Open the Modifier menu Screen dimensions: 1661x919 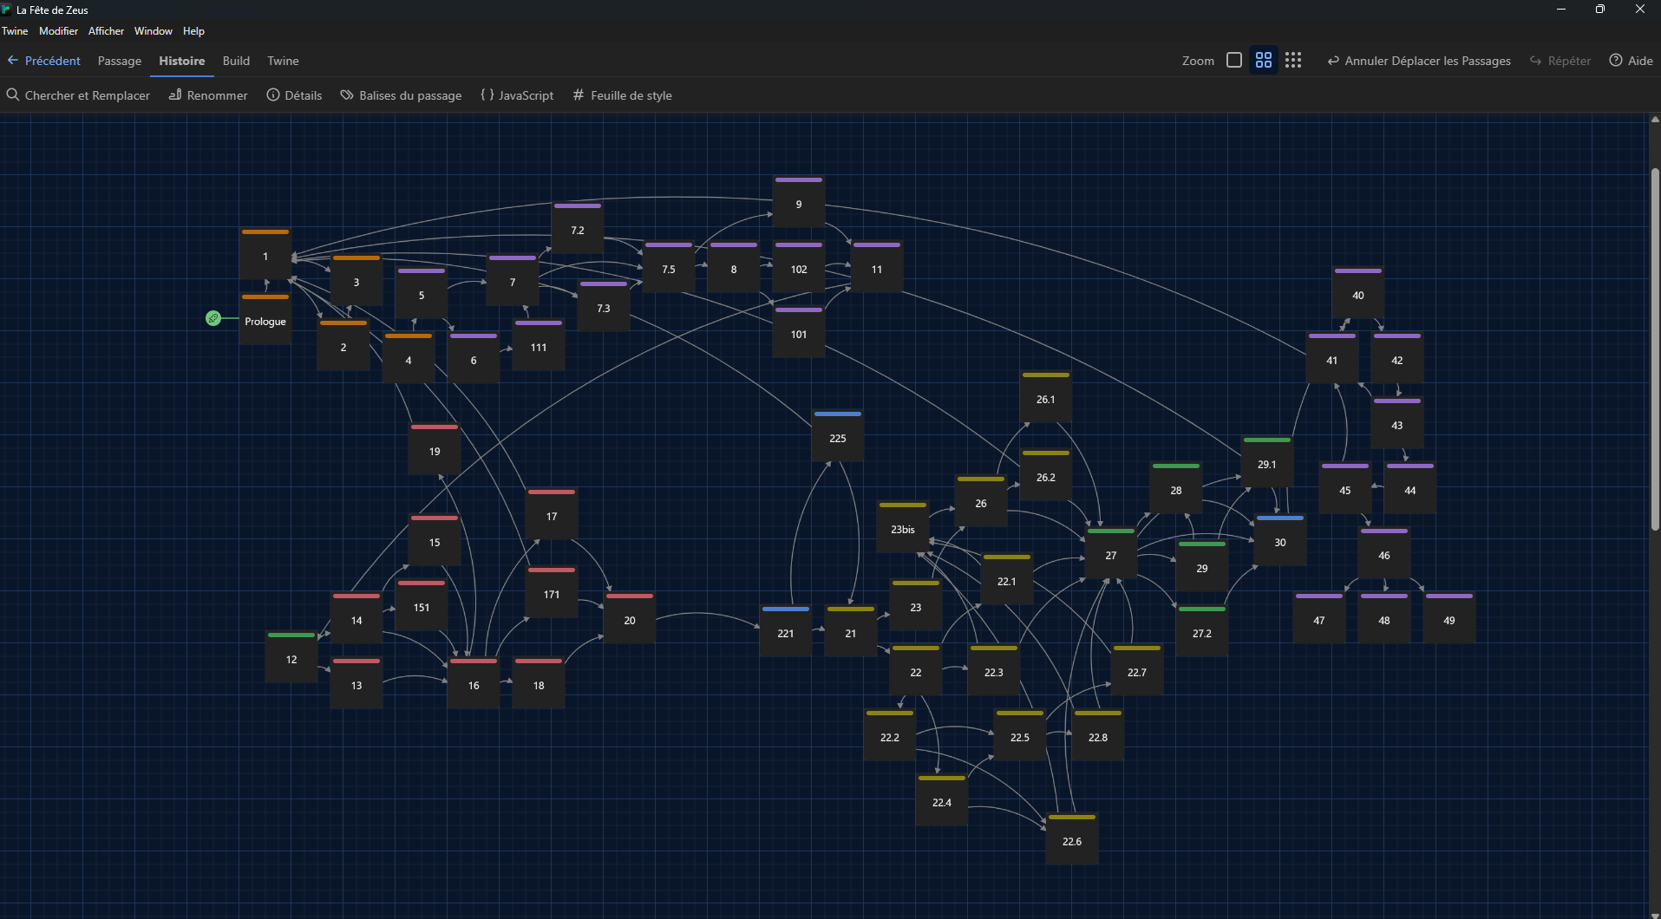coord(58,31)
